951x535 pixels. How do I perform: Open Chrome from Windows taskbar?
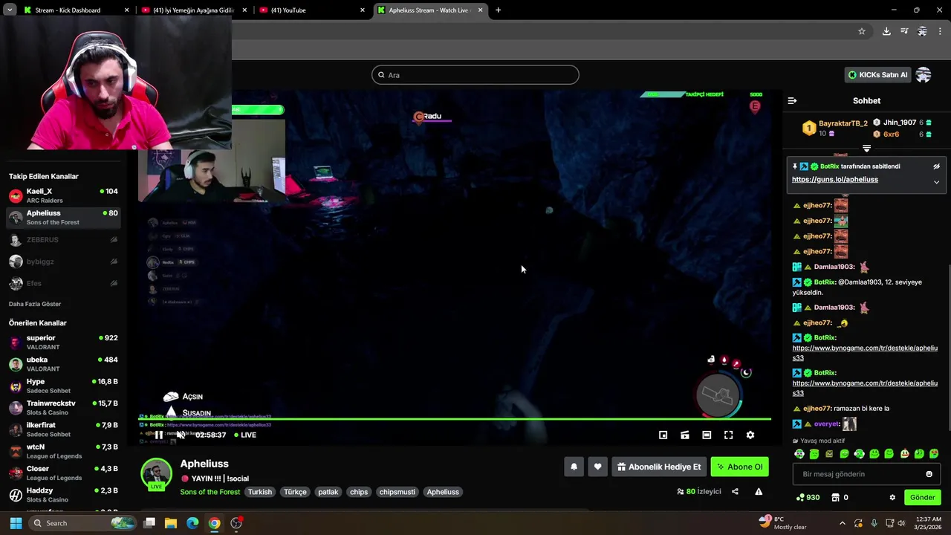(214, 523)
